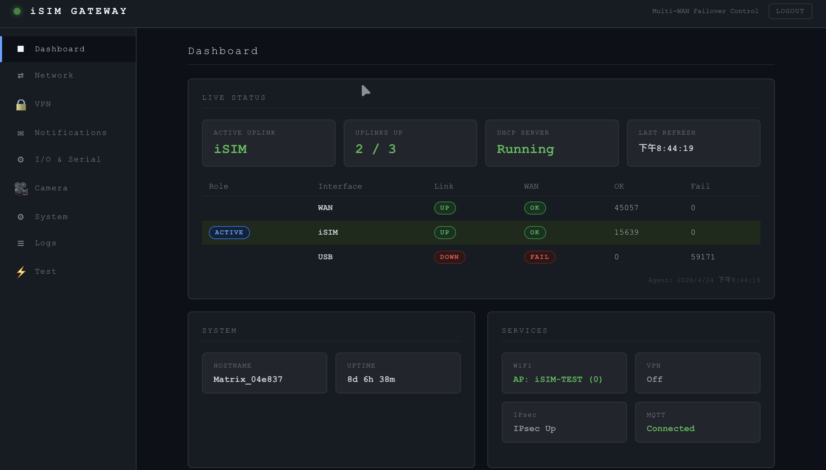Click the Uptime 8d 6h 38m card
This screenshot has width=826, height=470.
click(398, 373)
